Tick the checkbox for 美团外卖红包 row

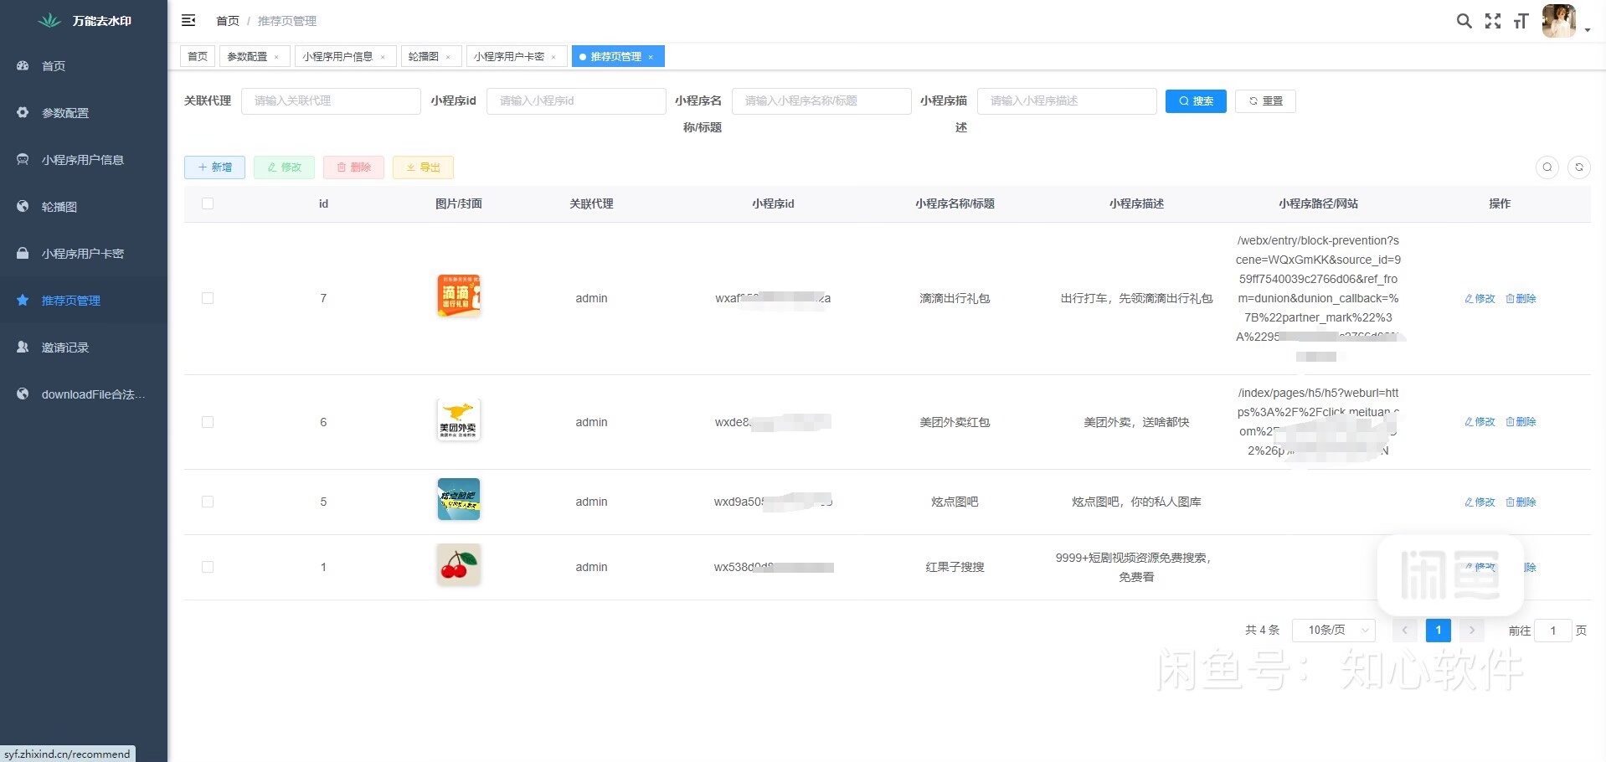click(208, 422)
